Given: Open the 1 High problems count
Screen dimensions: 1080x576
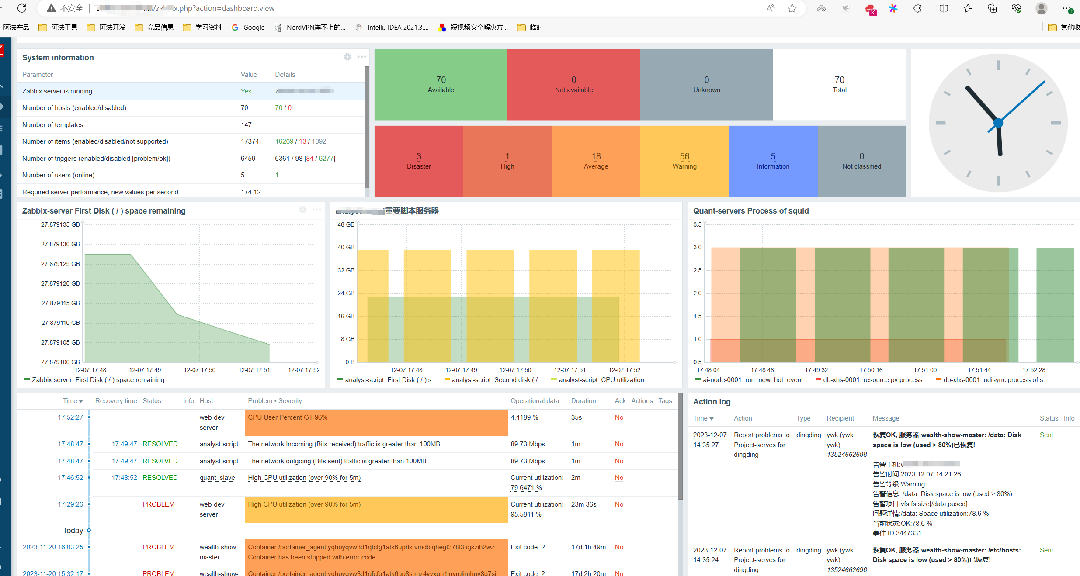Looking at the screenshot, I should coord(507,156).
